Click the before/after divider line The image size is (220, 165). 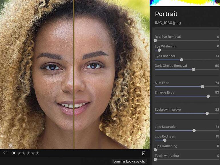pyautogui.click(x=74, y=74)
